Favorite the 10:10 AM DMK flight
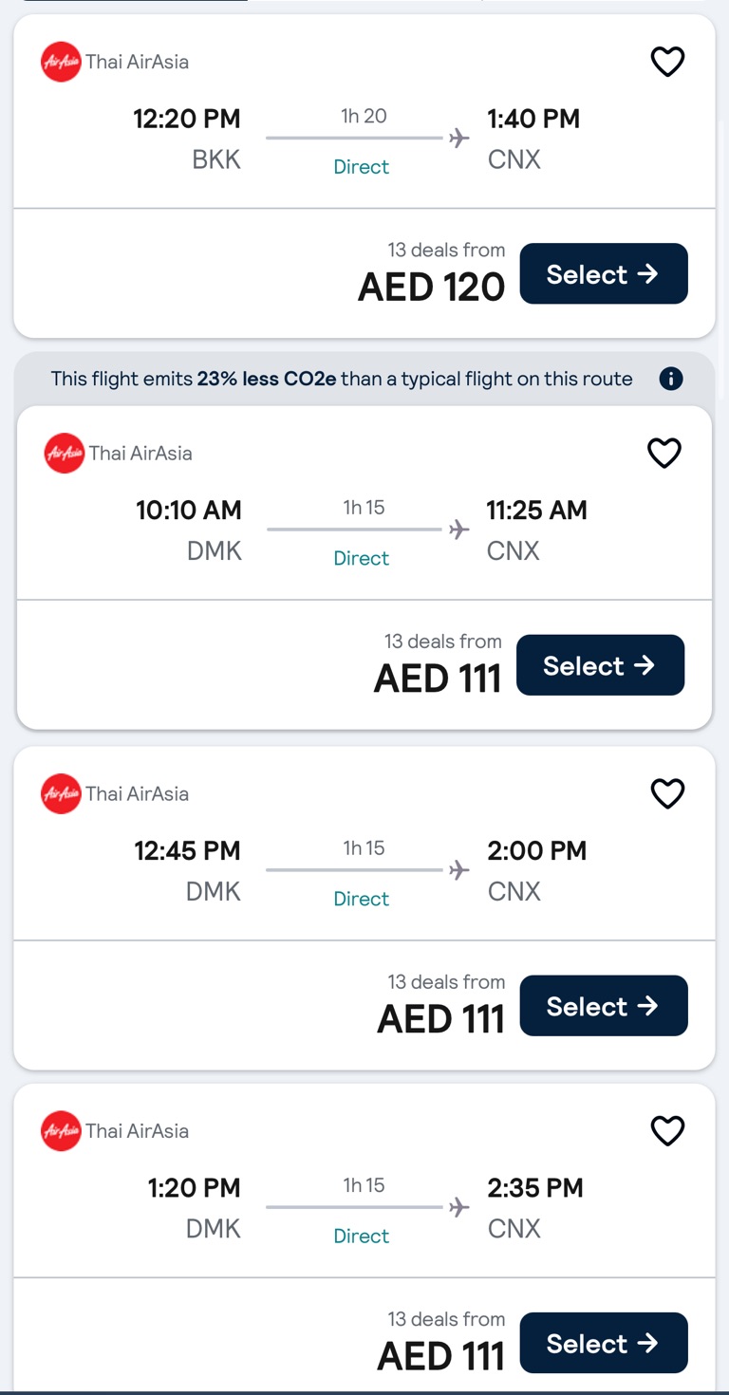This screenshot has width=729, height=1395. (664, 454)
